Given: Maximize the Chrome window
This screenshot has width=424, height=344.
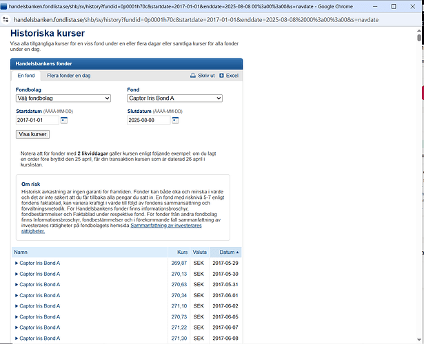Looking at the screenshot, I should point(394,6).
